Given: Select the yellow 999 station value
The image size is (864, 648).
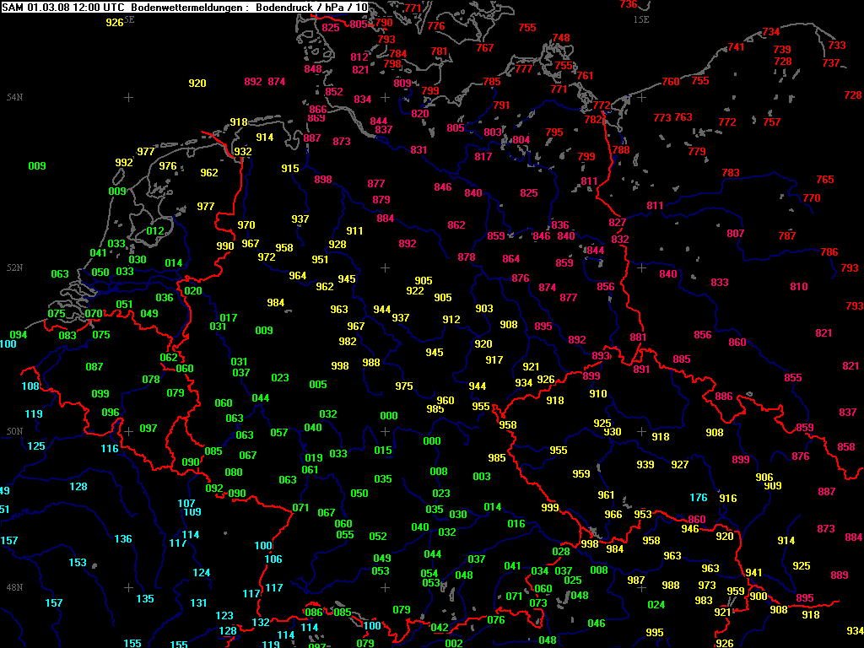Looking at the screenshot, I should pyautogui.click(x=550, y=507).
